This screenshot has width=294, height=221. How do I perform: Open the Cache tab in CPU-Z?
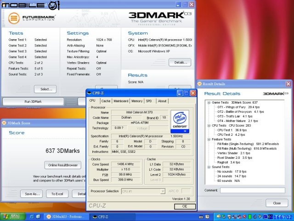tap(106, 101)
